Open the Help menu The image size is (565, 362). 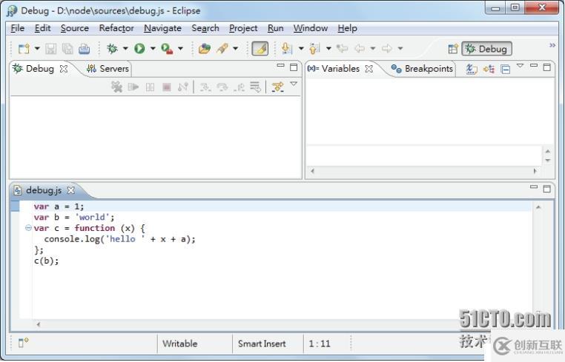click(347, 28)
